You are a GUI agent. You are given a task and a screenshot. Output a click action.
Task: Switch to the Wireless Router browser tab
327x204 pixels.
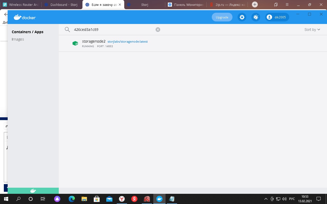(x=21, y=5)
